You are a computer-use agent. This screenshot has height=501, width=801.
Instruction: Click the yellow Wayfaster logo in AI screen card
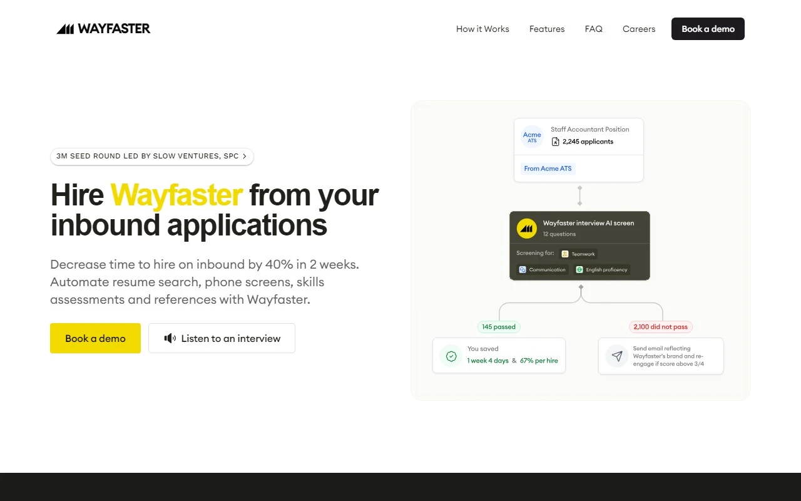[x=527, y=229]
